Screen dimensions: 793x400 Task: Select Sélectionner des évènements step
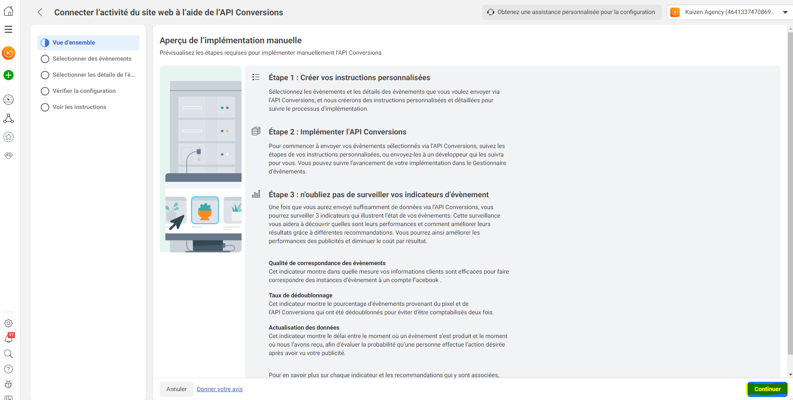click(88, 59)
